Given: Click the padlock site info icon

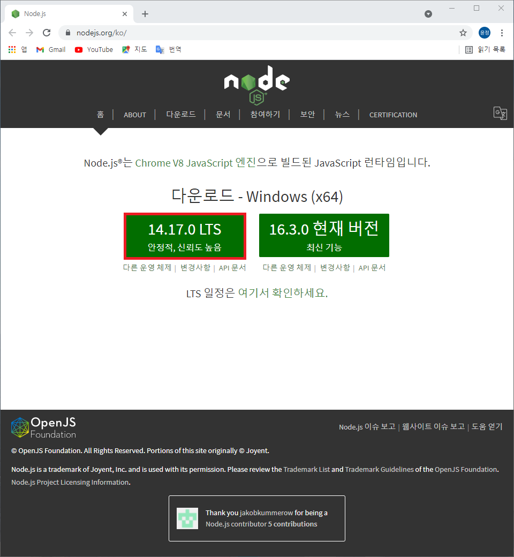Looking at the screenshot, I should point(68,33).
